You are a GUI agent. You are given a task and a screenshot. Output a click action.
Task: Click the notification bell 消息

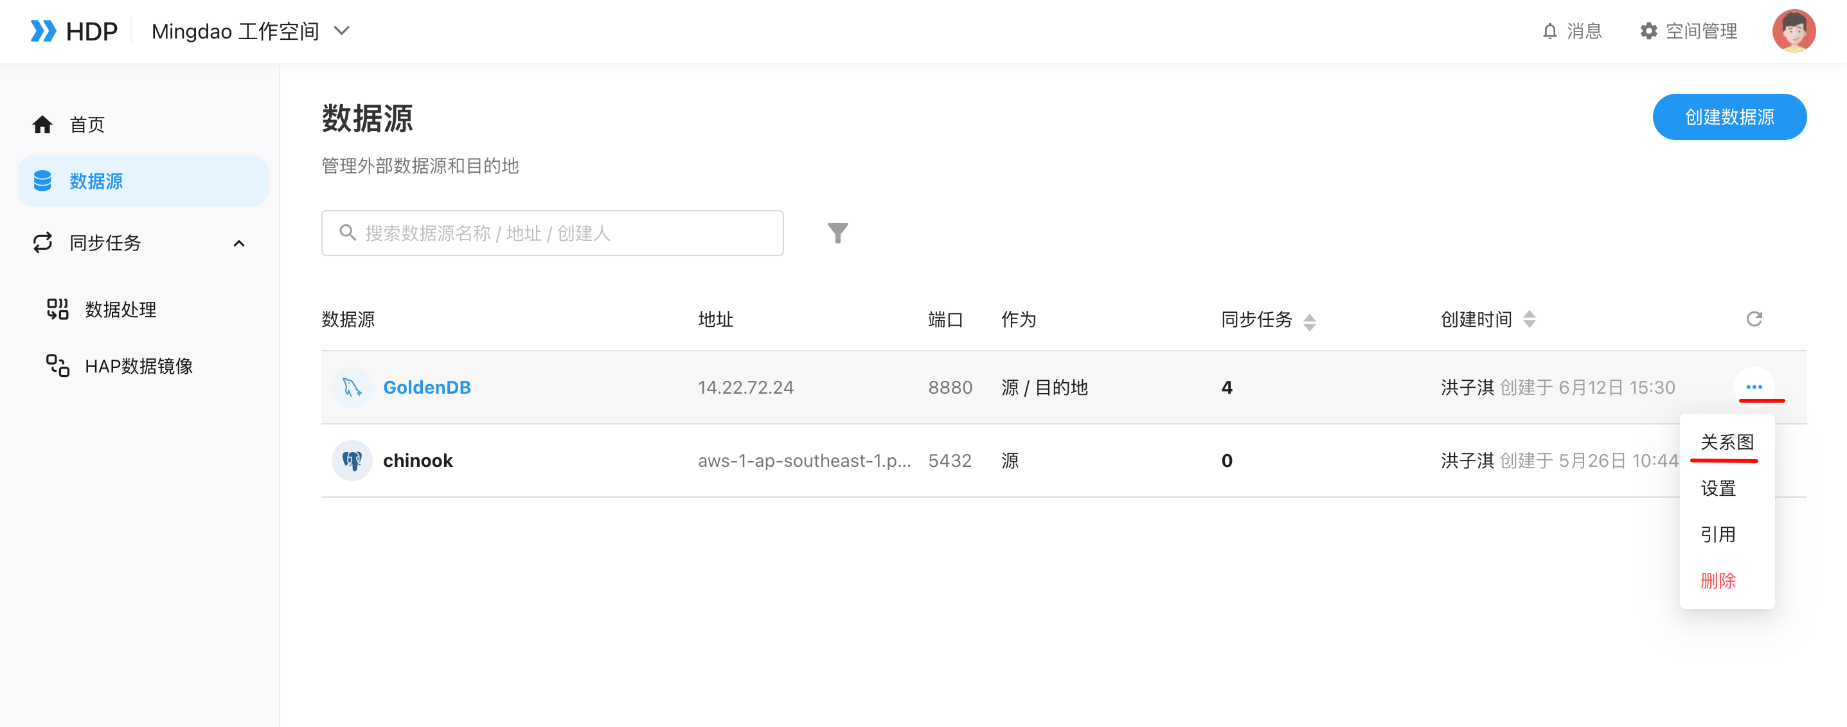1572,31
